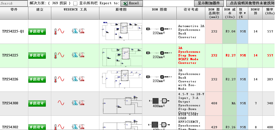Screen dimensions: 276x130
Task: Click 开启设计 for TPS54225
Action: pyautogui.click(x=37, y=56)
